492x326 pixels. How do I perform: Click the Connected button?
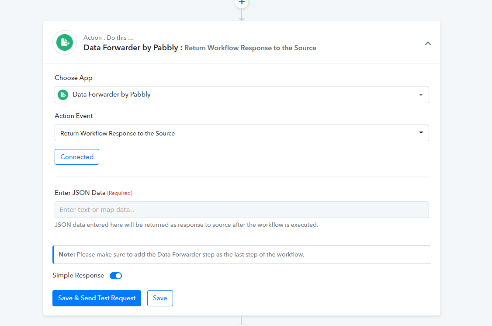pyautogui.click(x=77, y=157)
